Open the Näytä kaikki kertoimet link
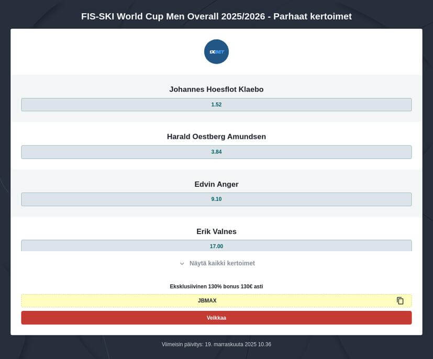Image resolution: width=433 pixels, height=359 pixels. 222,263
